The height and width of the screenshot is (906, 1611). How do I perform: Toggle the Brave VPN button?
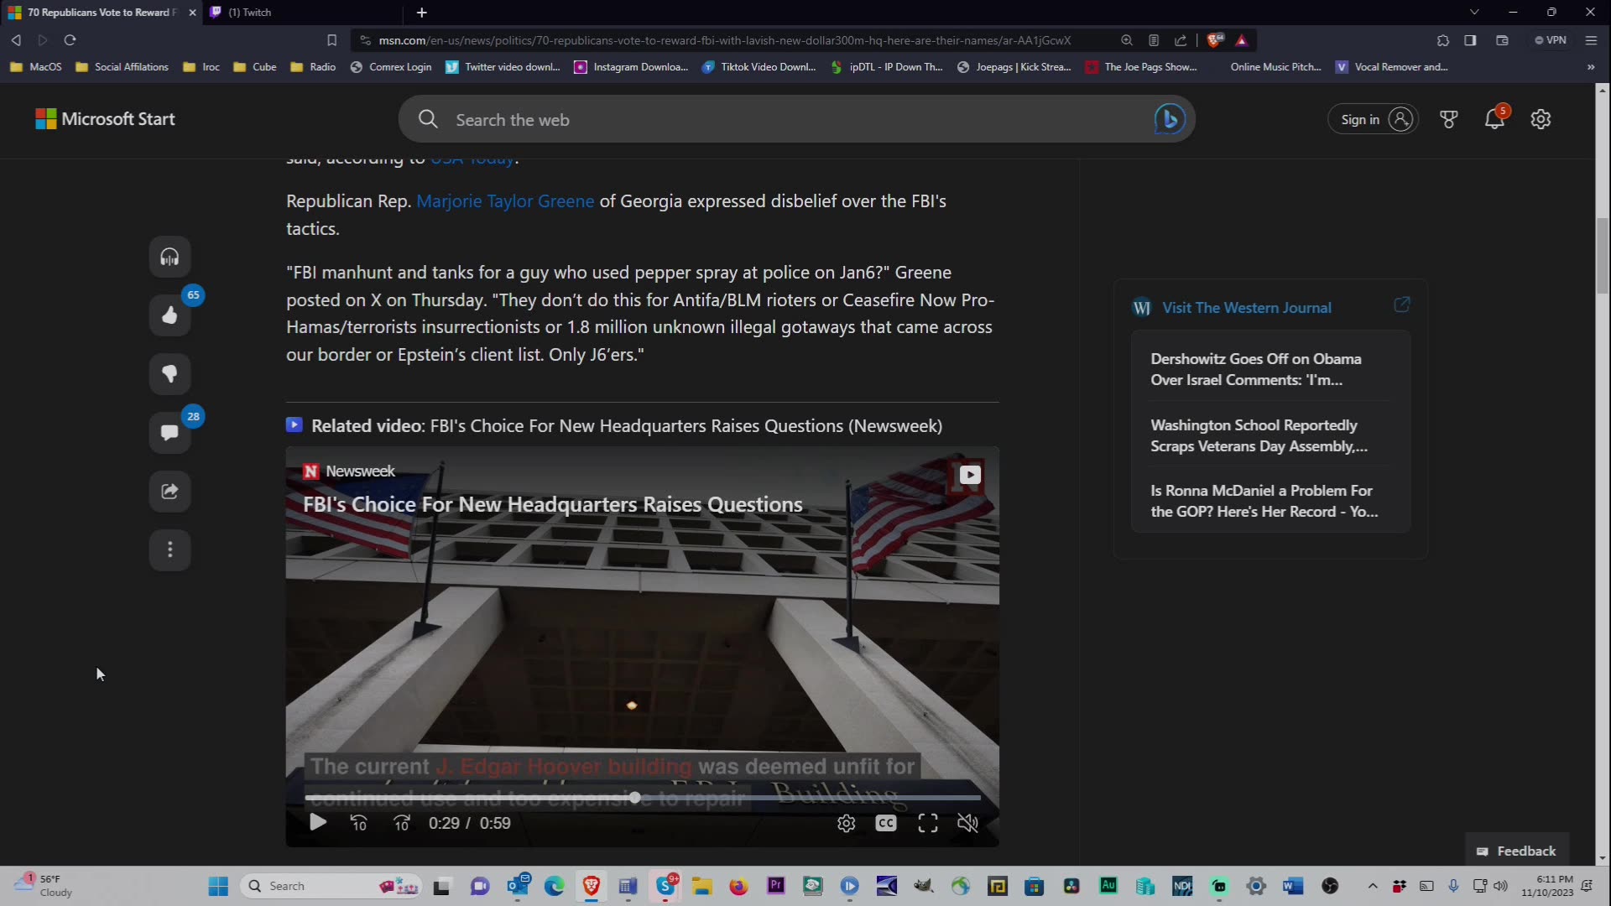coord(1551,40)
